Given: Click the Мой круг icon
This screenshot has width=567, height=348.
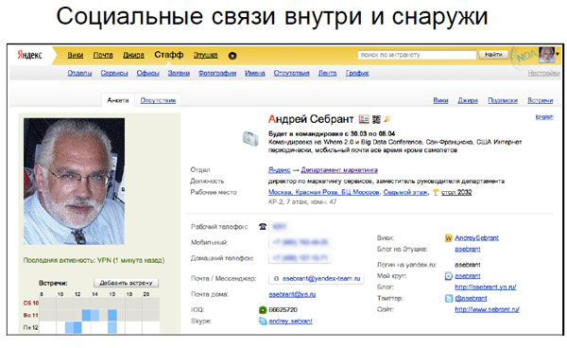Looking at the screenshot, I should pyautogui.click(x=448, y=276).
